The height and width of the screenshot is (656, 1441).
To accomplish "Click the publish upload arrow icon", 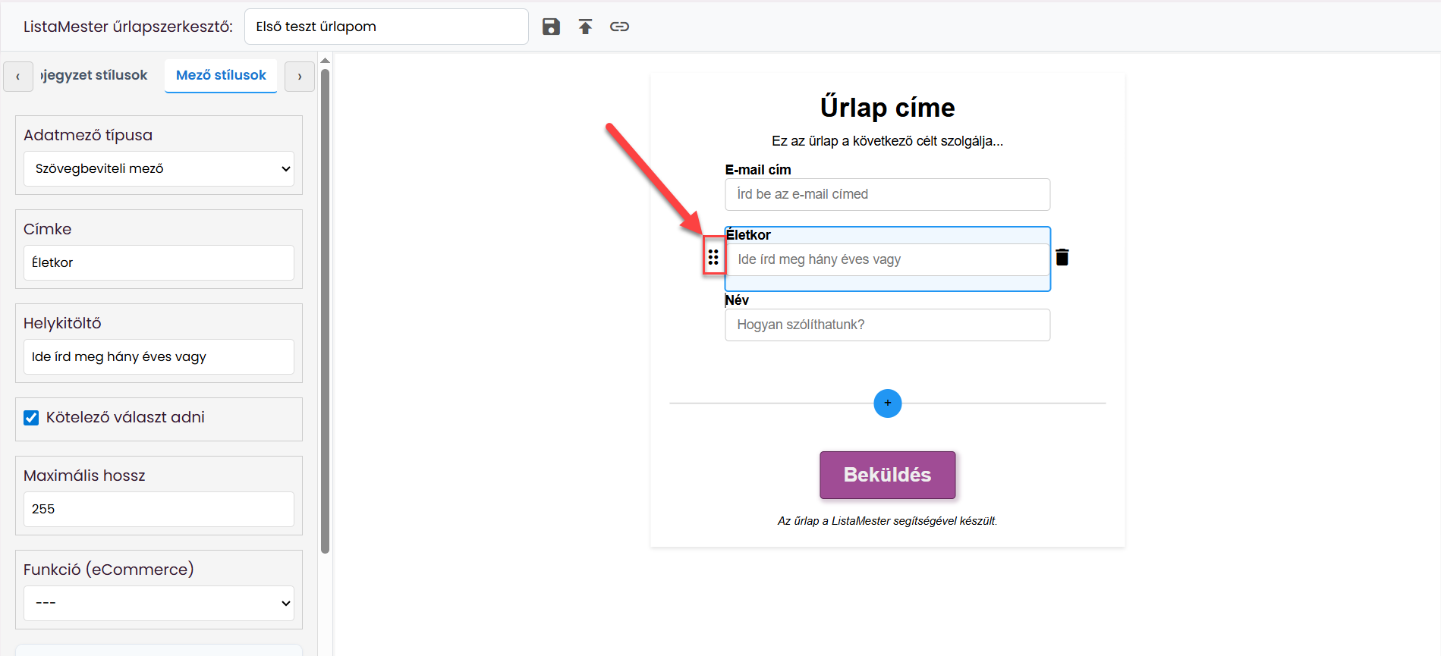I will (585, 27).
